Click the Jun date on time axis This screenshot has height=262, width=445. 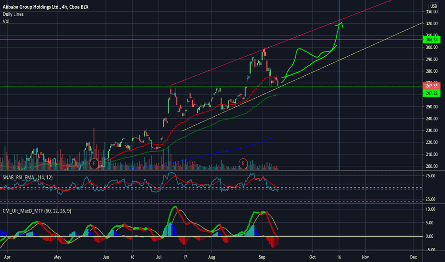tap(106, 257)
